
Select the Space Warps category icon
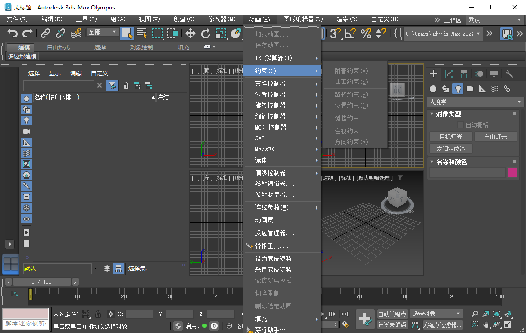tap(494, 89)
